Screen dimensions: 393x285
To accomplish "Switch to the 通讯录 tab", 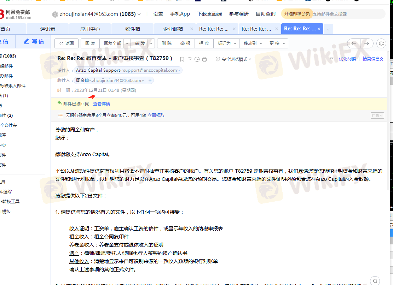I will [x=48, y=29].
